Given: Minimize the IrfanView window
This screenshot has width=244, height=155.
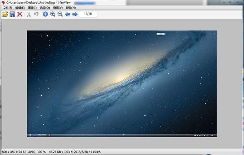Looking at the screenshot, I should pyautogui.click(x=224, y=2).
